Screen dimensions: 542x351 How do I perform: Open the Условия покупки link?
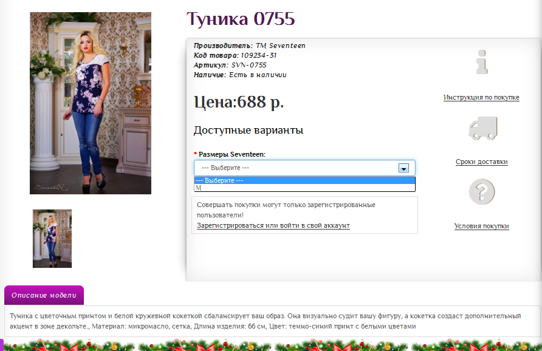[481, 226]
